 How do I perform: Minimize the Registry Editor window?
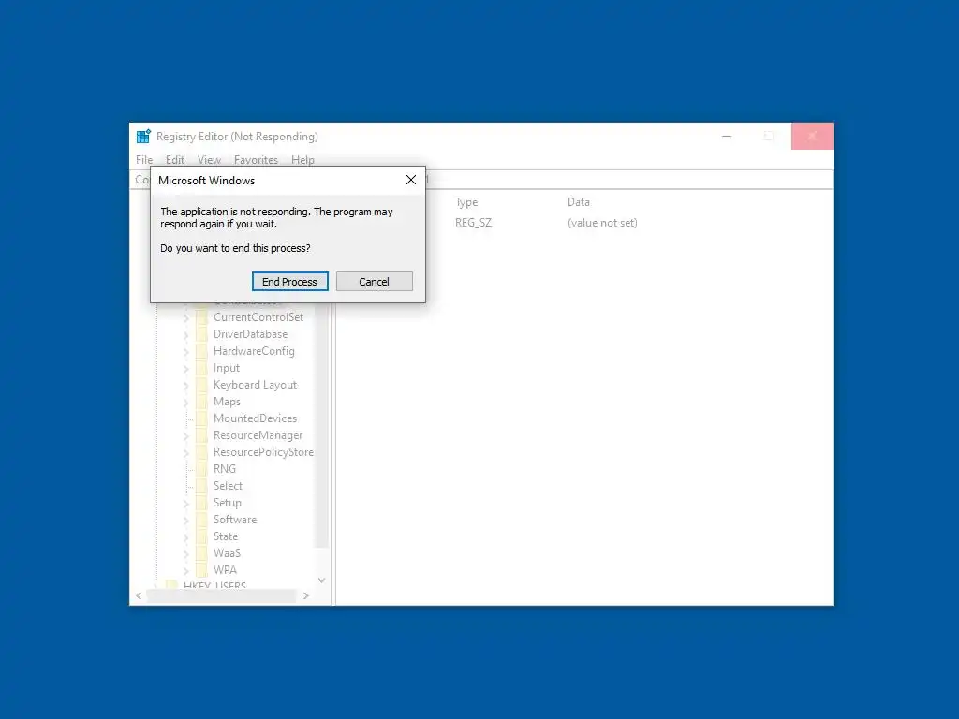pos(727,137)
